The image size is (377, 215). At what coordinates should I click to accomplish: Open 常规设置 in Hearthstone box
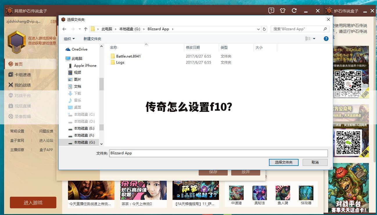tap(17, 131)
